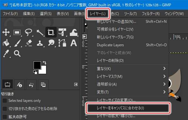Expand the 変形(T) submenu
188x120 pixels.
128,92
